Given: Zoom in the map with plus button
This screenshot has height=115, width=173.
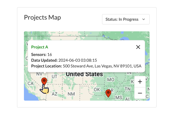Looking at the screenshot, I should [140, 82].
